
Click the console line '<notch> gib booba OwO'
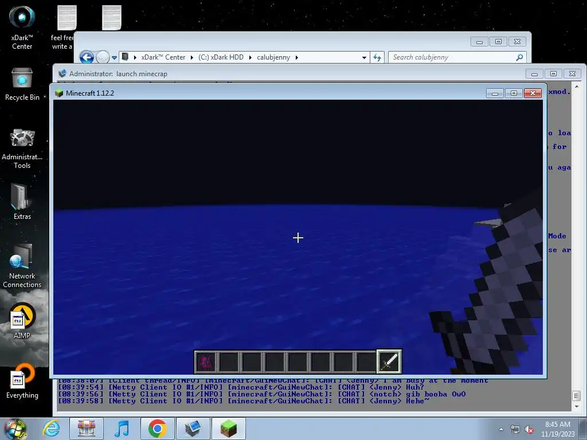click(x=417, y=394)
